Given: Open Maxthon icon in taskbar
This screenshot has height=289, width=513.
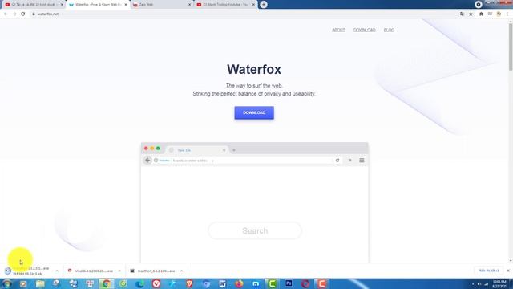Looking at the screenshot, I should (x=256, y=283).
